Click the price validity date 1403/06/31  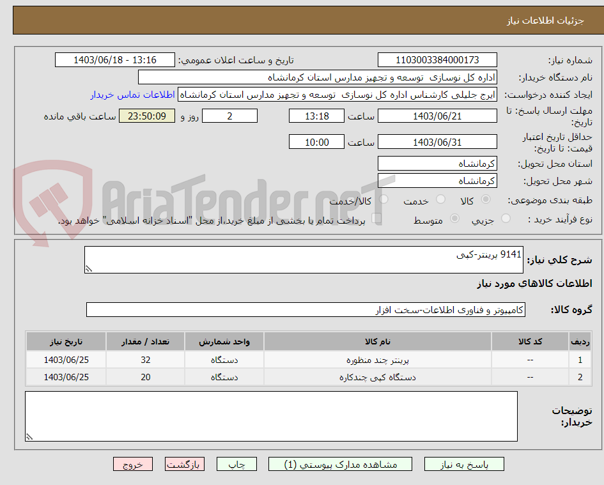[437, 142]
